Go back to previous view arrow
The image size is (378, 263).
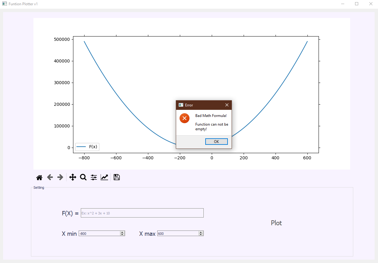pyautogui.click(x=50, y=177)
